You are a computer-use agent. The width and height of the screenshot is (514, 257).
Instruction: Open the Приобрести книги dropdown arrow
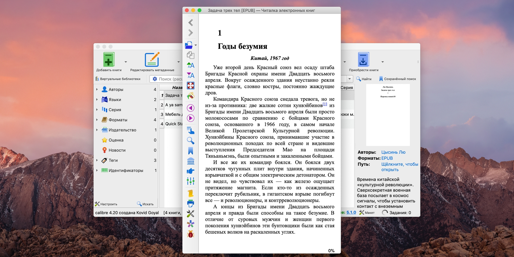(383, 62)
